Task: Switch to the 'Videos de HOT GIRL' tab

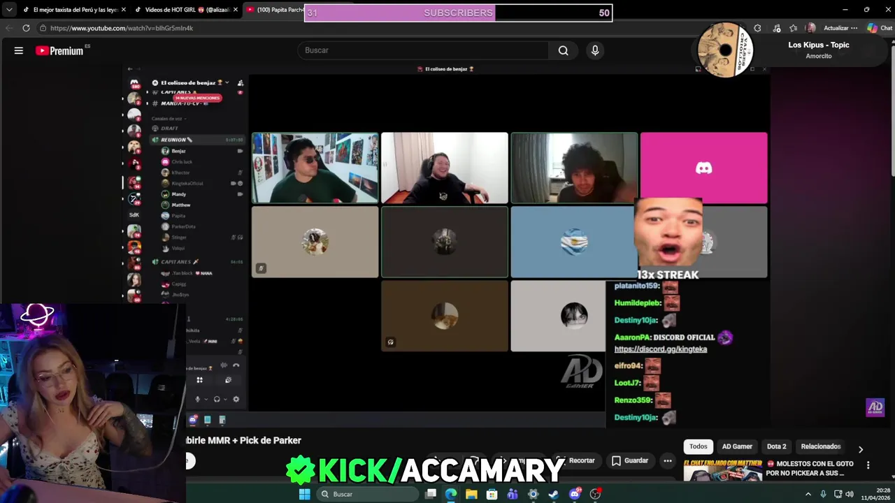Action: tap(186, 10)
